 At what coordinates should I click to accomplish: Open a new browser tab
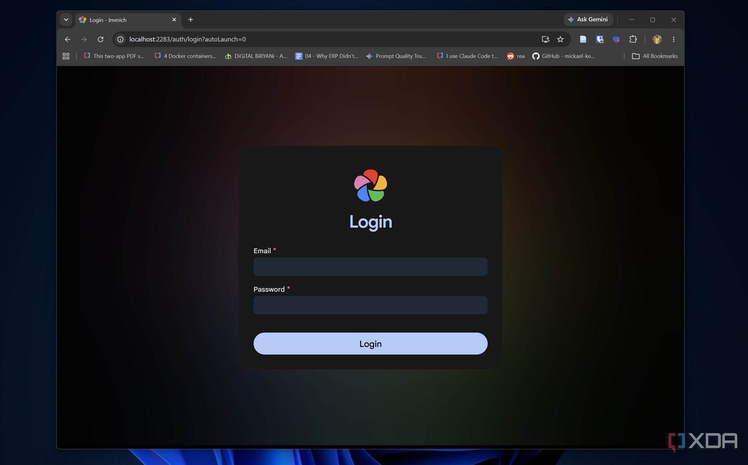tap(191, 20)
